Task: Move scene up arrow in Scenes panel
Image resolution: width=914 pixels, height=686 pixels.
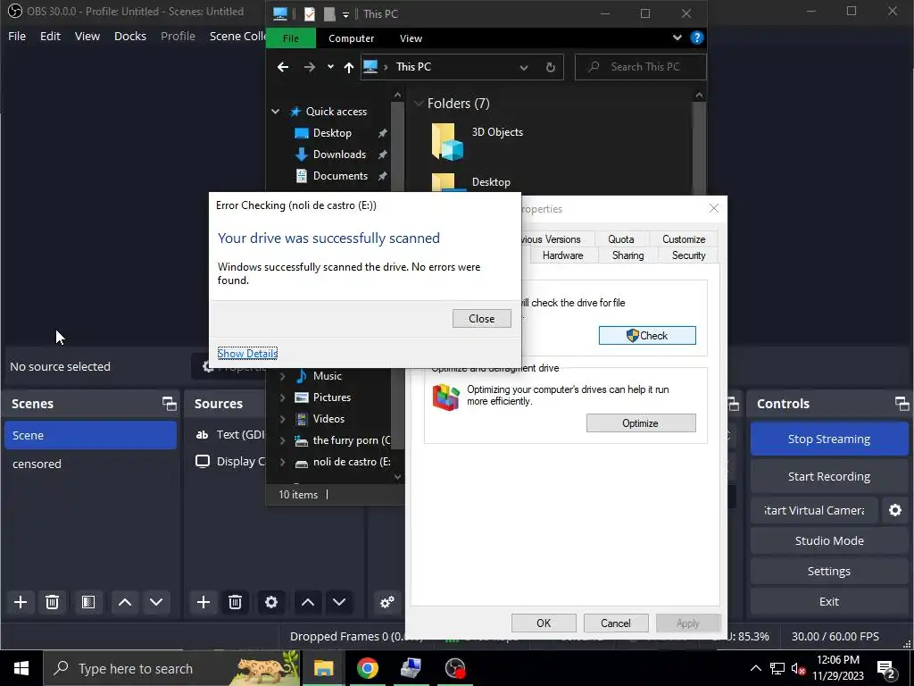Action: click(125, 602)
